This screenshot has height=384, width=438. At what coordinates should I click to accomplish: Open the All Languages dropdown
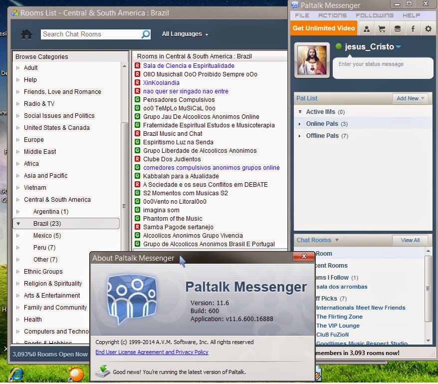tap(185, 34)
